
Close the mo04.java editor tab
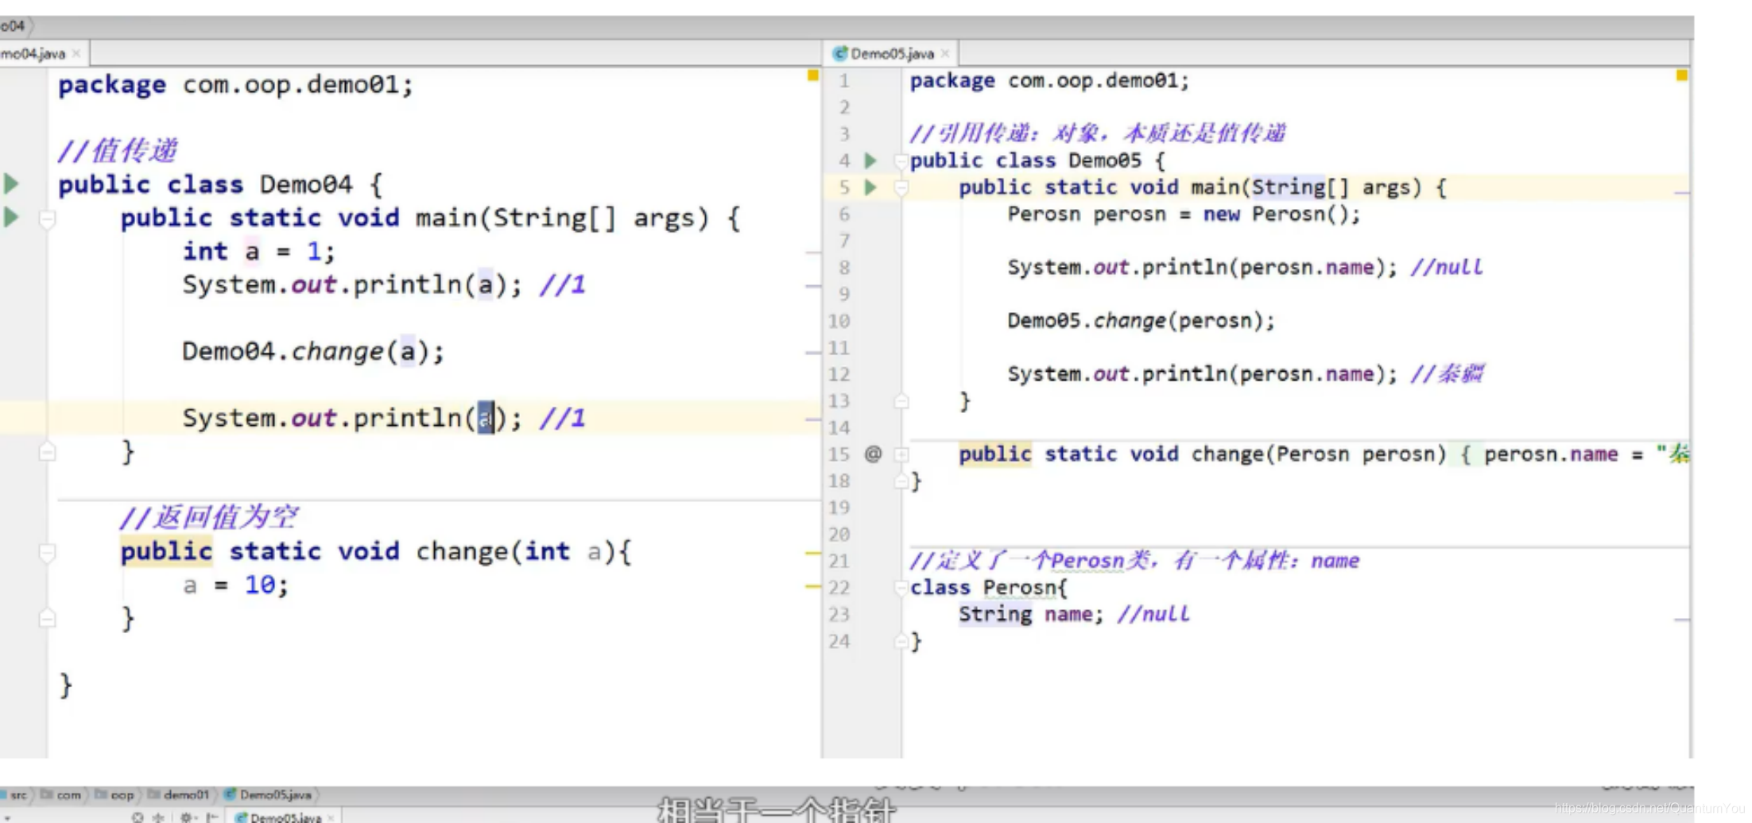point(76,53)
